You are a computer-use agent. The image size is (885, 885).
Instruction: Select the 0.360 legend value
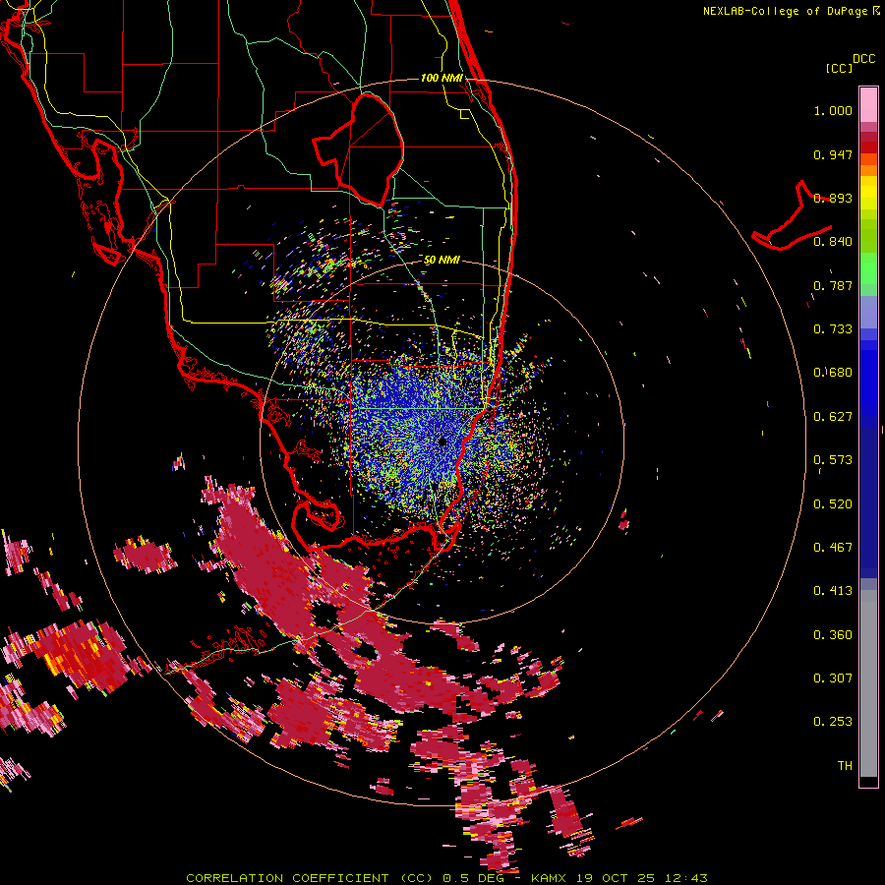833,635
